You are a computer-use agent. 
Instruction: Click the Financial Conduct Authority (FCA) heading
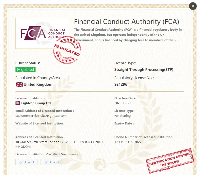[x=127, y=22]
